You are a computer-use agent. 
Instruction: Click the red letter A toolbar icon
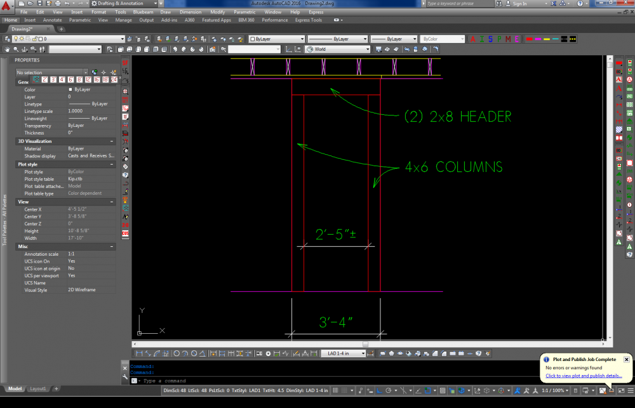(474, 39)
